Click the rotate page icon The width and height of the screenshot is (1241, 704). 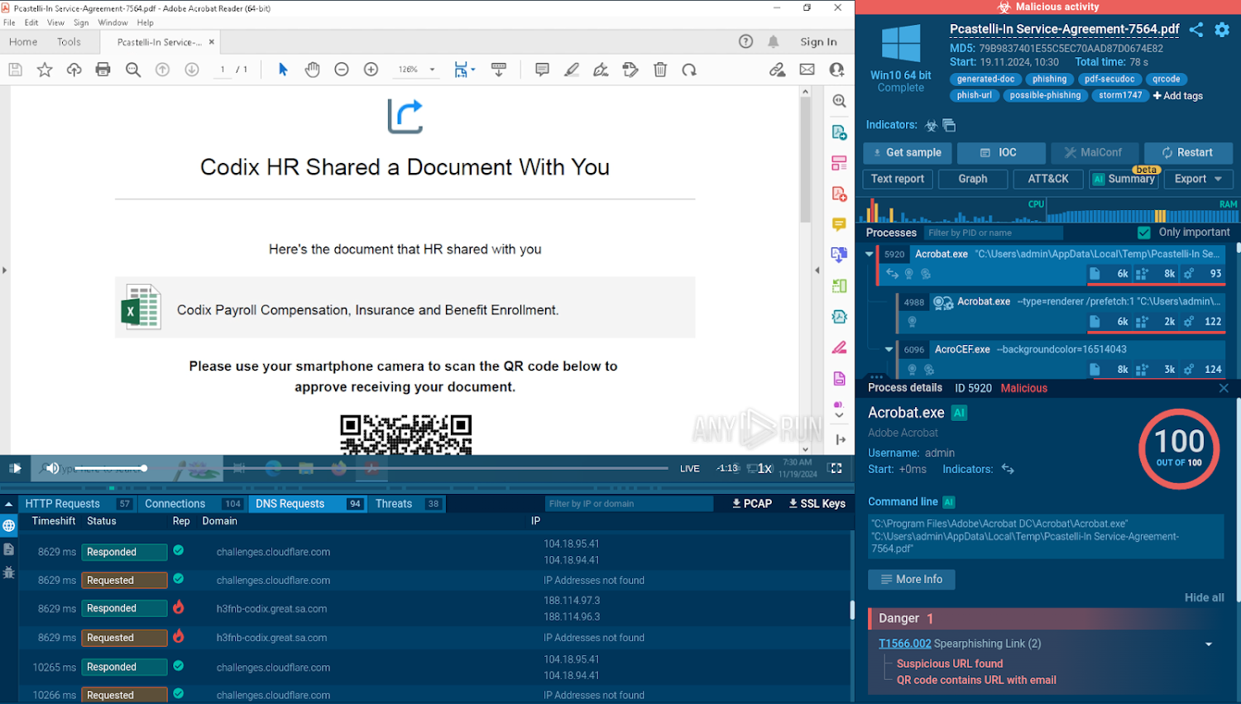pyautogui.click(x=689, y=69)
